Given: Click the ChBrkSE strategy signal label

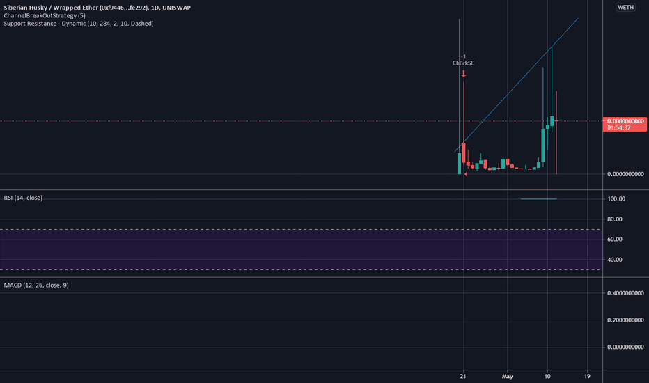Looking at the screenshot, I should 463,63.
